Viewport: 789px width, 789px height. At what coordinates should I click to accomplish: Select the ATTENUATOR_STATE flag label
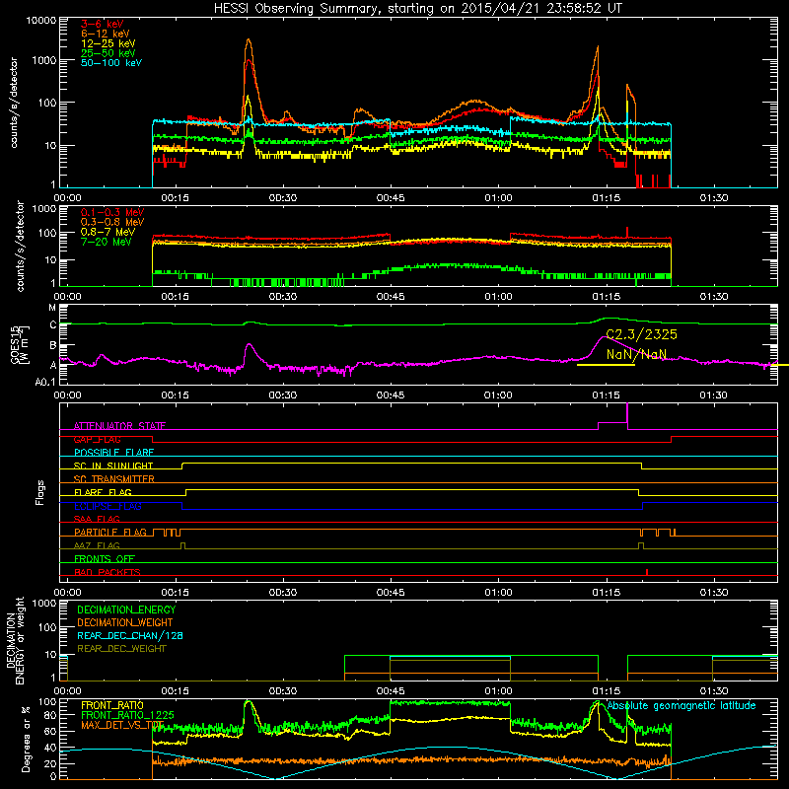click(119, 426)
